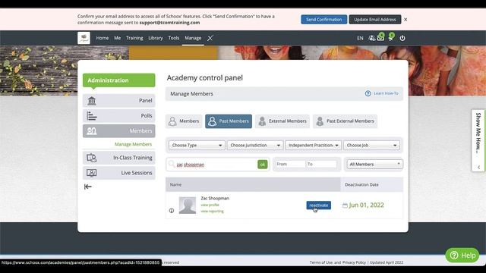The height and width of the screenshot is (273, 486).
Task: Open the Privacy Policy link
Action: click(354, 262)
